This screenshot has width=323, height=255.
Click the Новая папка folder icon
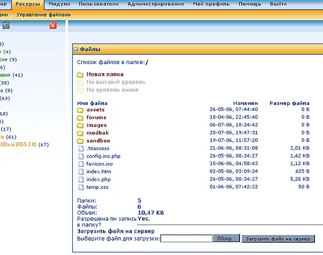coord(80,75)
